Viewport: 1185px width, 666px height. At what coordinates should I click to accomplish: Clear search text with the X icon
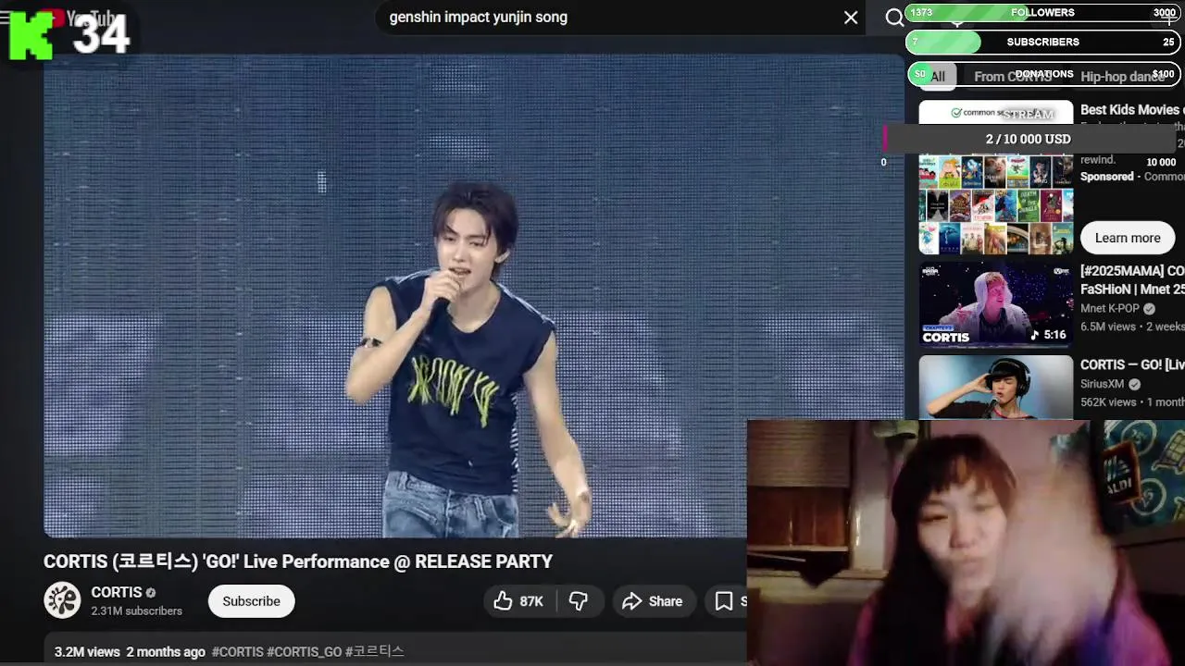pyautogui.click(x=851, y=18)
